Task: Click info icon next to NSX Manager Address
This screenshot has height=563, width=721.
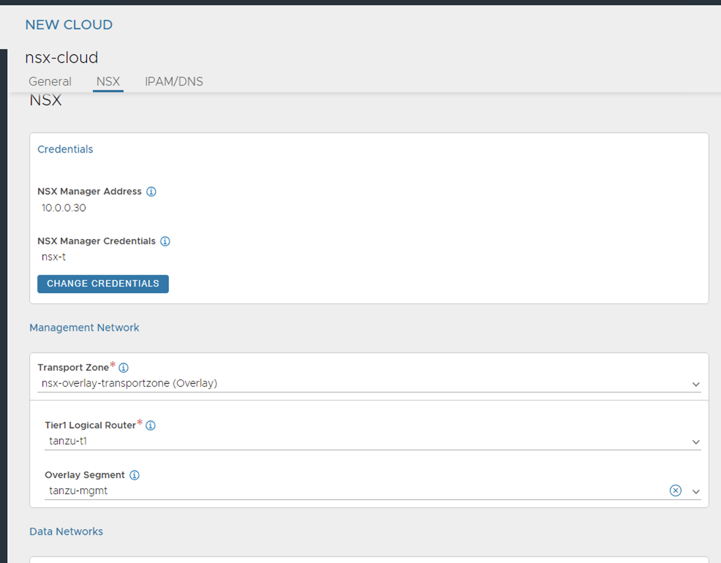Action: coord(151,192)
